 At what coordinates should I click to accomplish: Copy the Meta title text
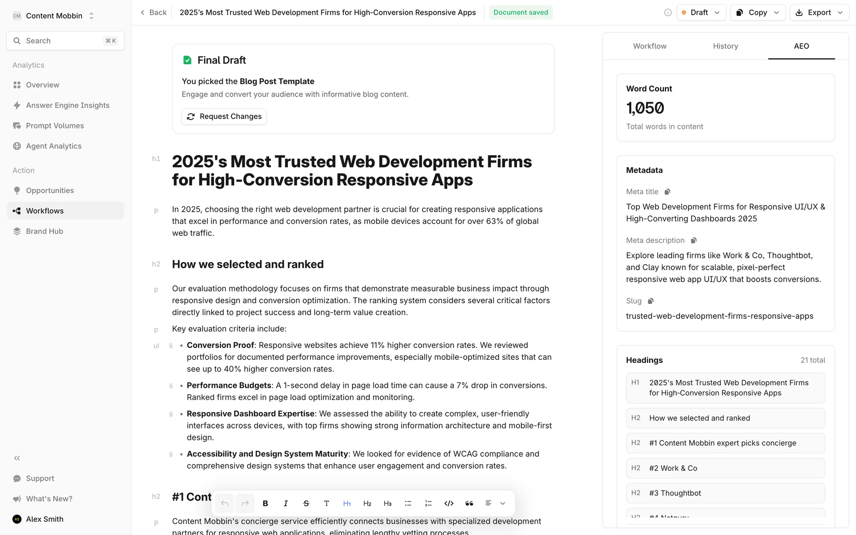pyautogui.click(x=667, y=192)
